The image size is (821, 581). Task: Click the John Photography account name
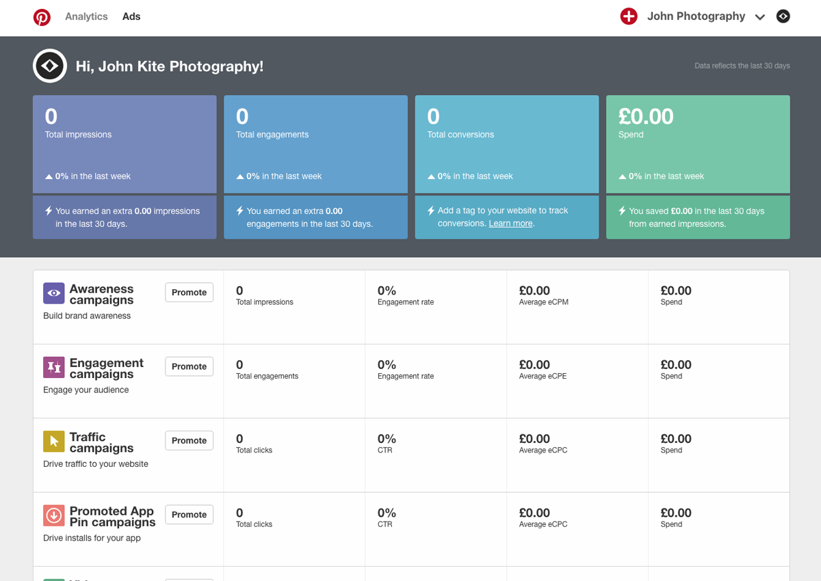[x=696, y=16]
